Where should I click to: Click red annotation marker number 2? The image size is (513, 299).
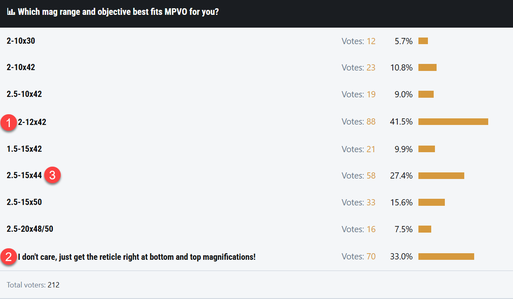point(9,257)
